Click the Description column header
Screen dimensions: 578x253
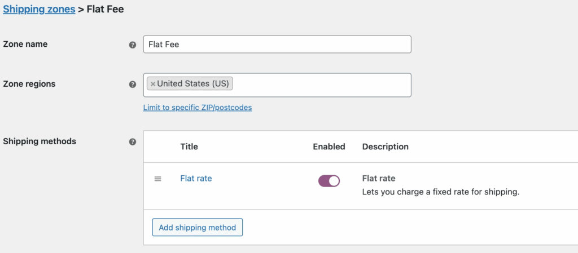386,147
